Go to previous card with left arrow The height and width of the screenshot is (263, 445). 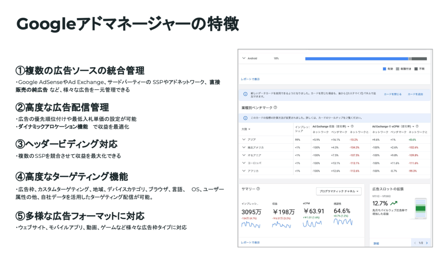point(415,243)
